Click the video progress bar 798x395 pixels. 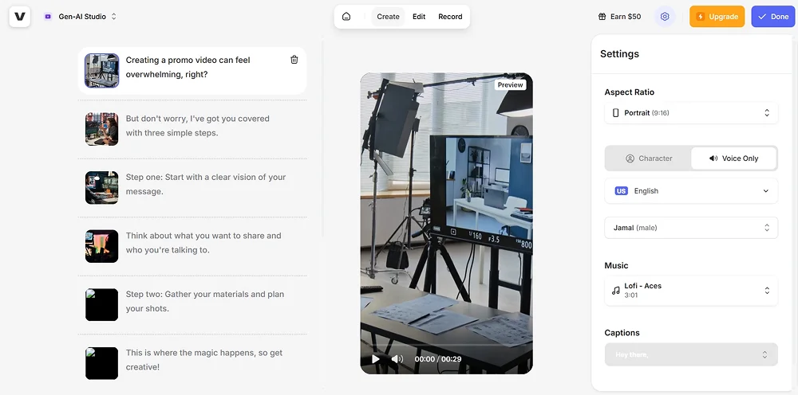coord(446,346)
